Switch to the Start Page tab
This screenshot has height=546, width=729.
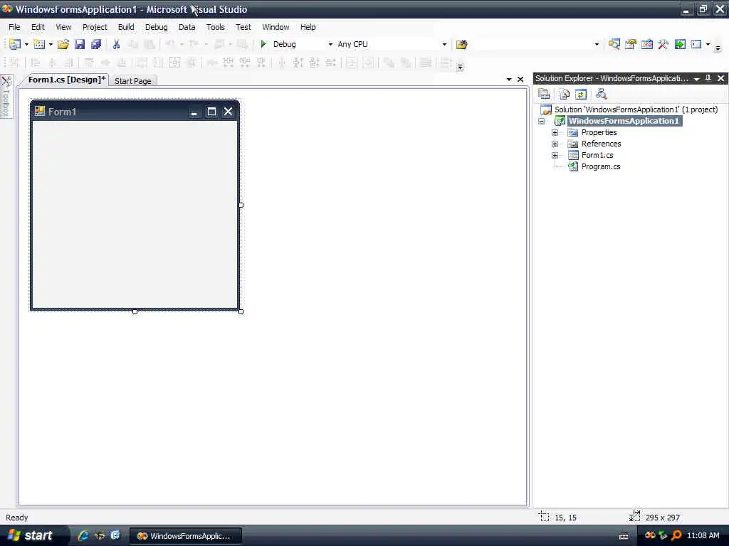coord(133,81)
